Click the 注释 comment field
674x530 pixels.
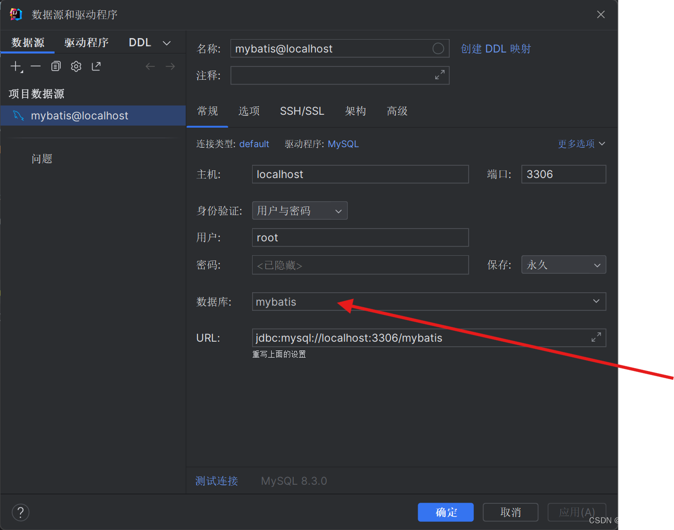point(340,75)
